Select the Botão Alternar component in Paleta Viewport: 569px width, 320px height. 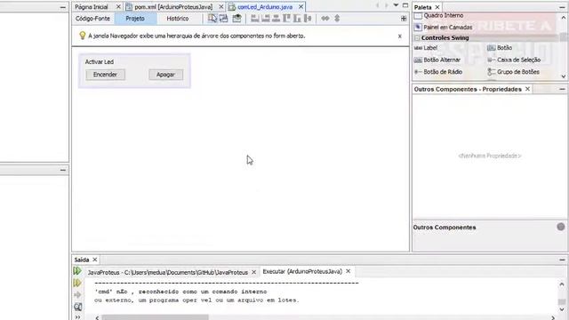pos(437,60)
